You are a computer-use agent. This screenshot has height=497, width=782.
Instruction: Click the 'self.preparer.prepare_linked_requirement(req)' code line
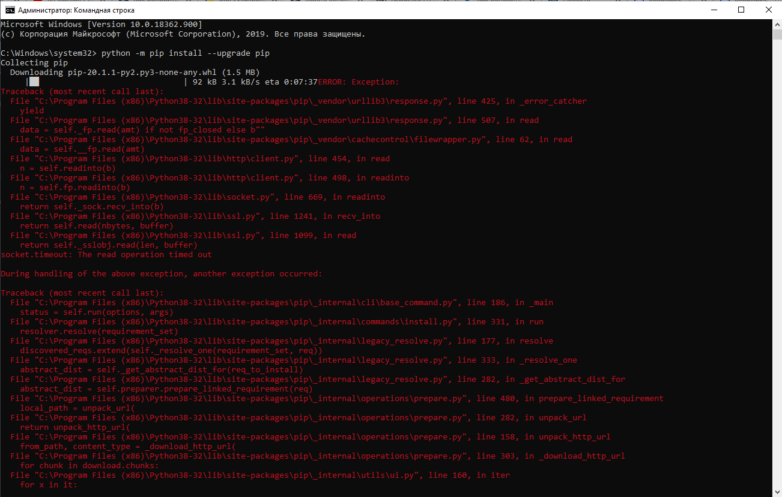tap(166, 389)
